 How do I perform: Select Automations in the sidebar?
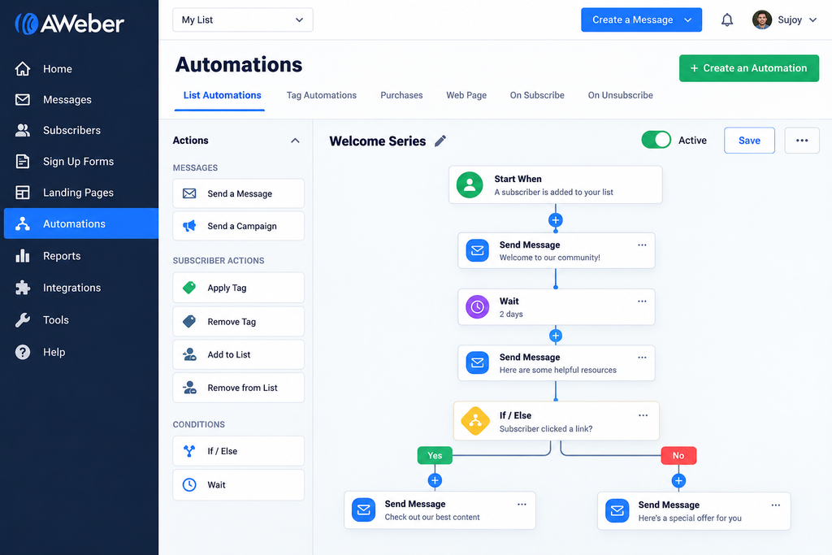[81, 223]
